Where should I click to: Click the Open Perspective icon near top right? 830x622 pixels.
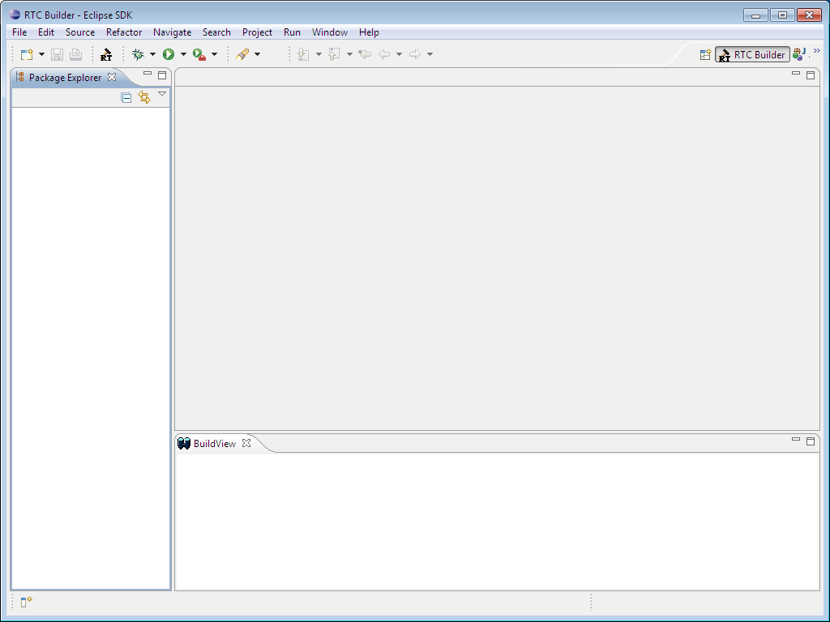(x=704, y=54)
